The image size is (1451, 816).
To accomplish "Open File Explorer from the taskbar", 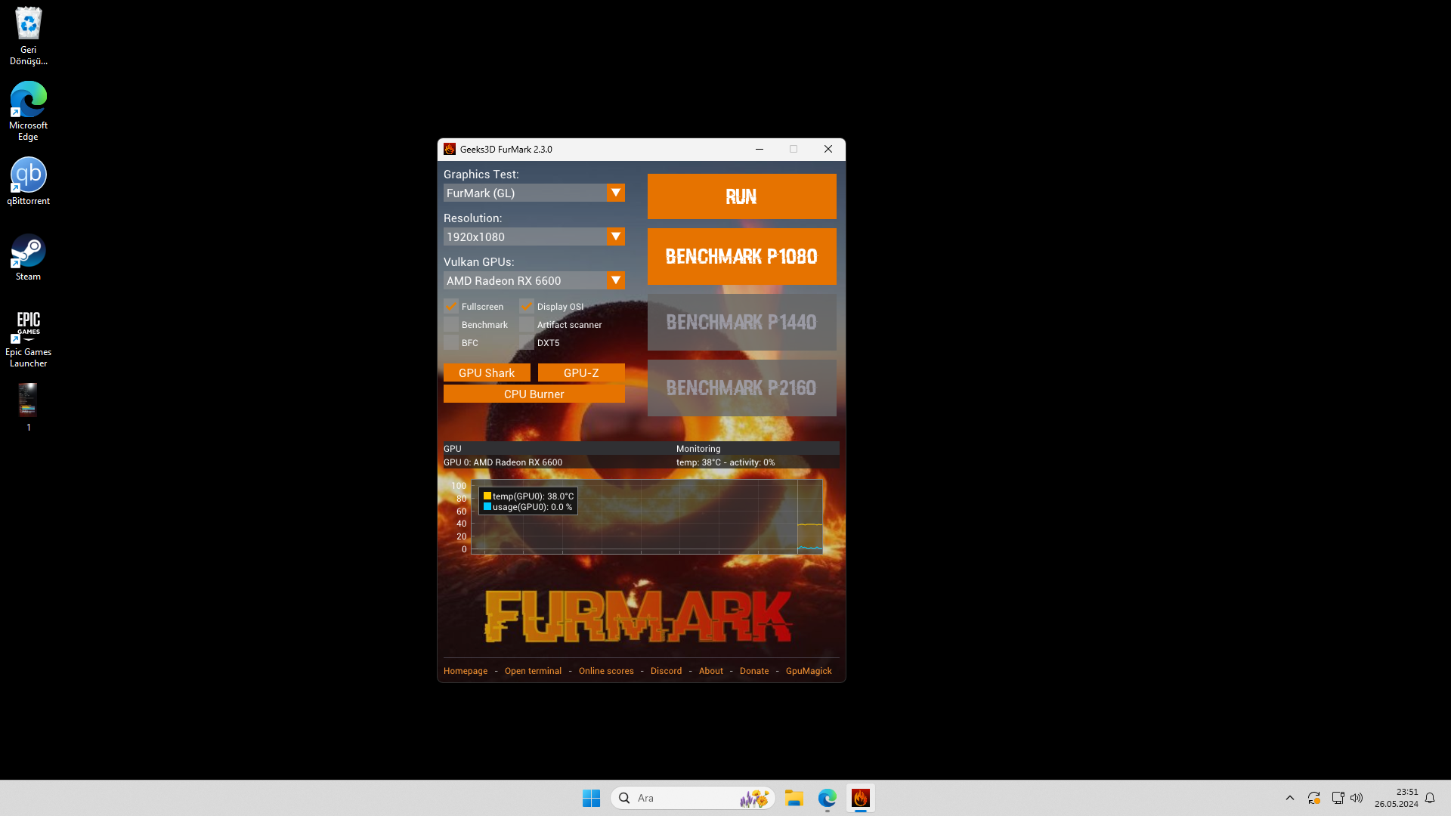I will coord(794,798).
